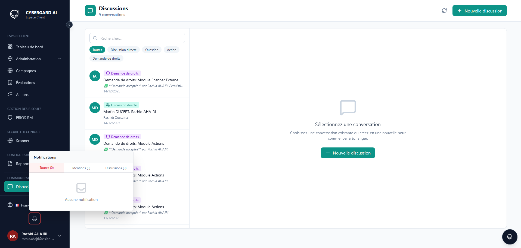Filter by Question chip

coord(152,50)
